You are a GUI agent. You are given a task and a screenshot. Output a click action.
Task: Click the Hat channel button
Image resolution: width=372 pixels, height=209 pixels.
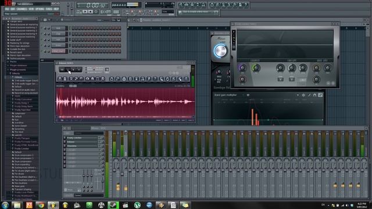(58, 39)
